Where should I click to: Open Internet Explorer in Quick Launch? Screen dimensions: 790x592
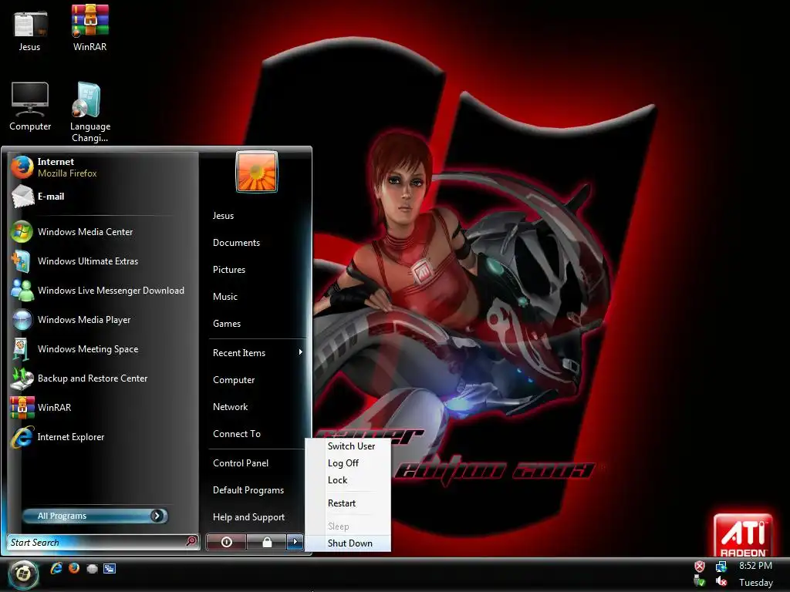pos(56,568)
